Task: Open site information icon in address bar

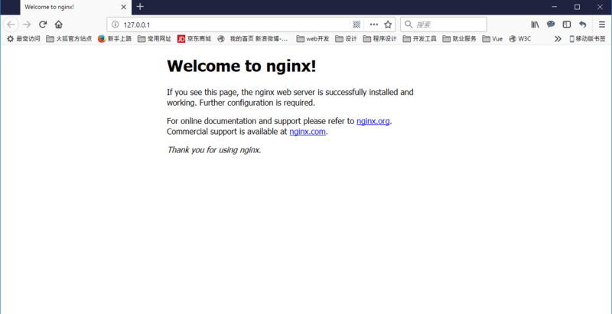Action: [x=116, y=25]
